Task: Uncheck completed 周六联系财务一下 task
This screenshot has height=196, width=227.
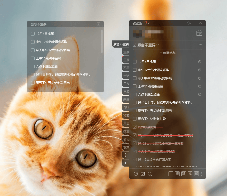Action: coord(135,127)
